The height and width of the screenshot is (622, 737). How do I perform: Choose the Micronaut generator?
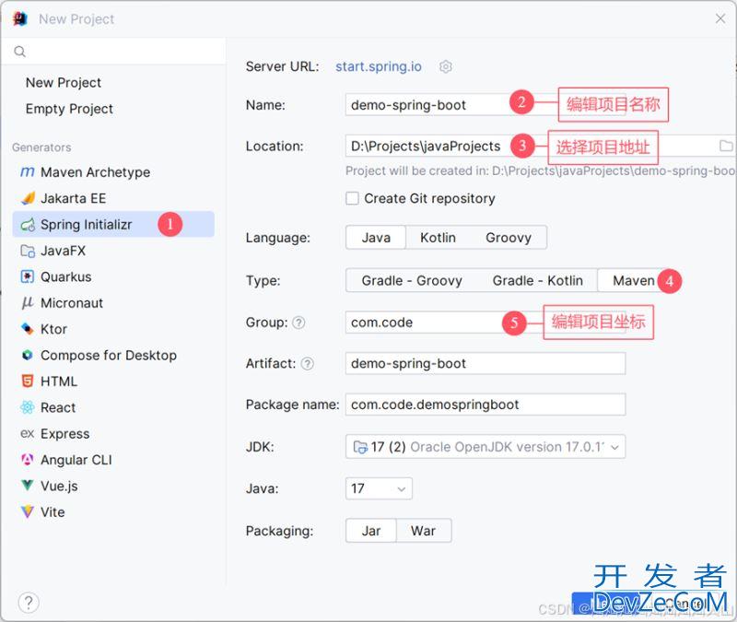point(113,303)
